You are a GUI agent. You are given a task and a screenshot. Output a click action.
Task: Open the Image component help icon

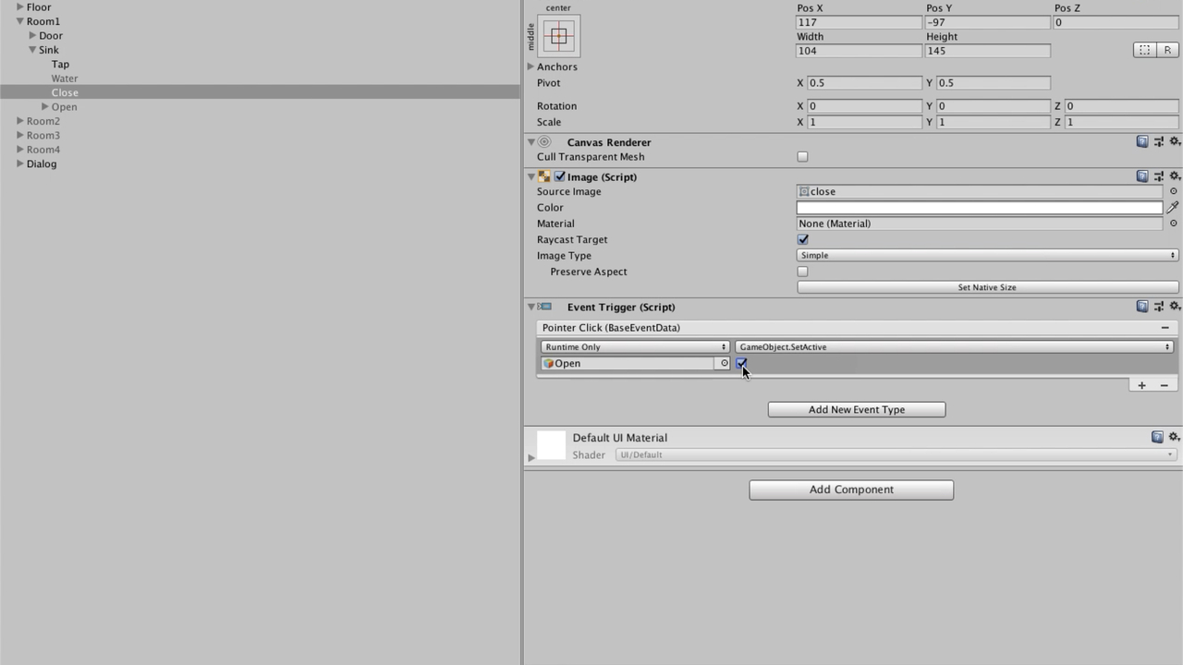(1142, 176)
